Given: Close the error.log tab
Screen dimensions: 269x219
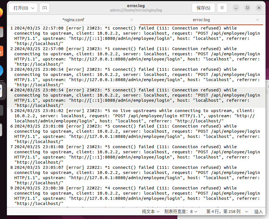Looking at the screenshot, I should coord(258,20).
